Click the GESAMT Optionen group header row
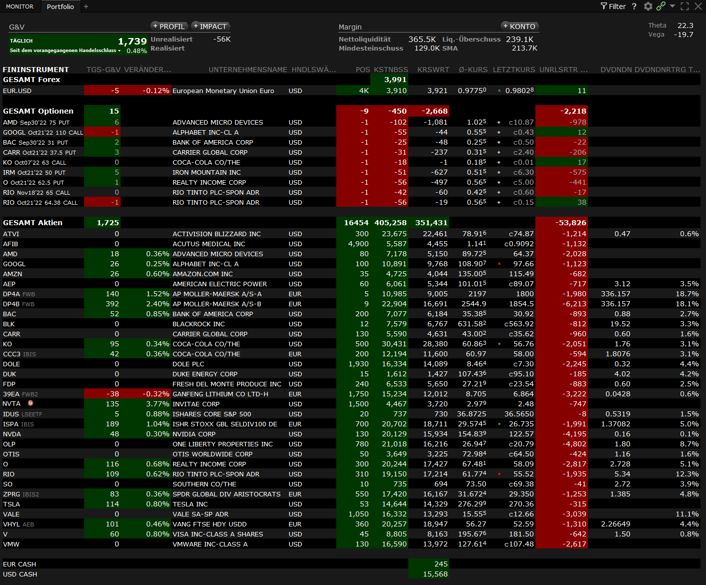The height and width of the screenshot is (585, 706). (38, 111)
